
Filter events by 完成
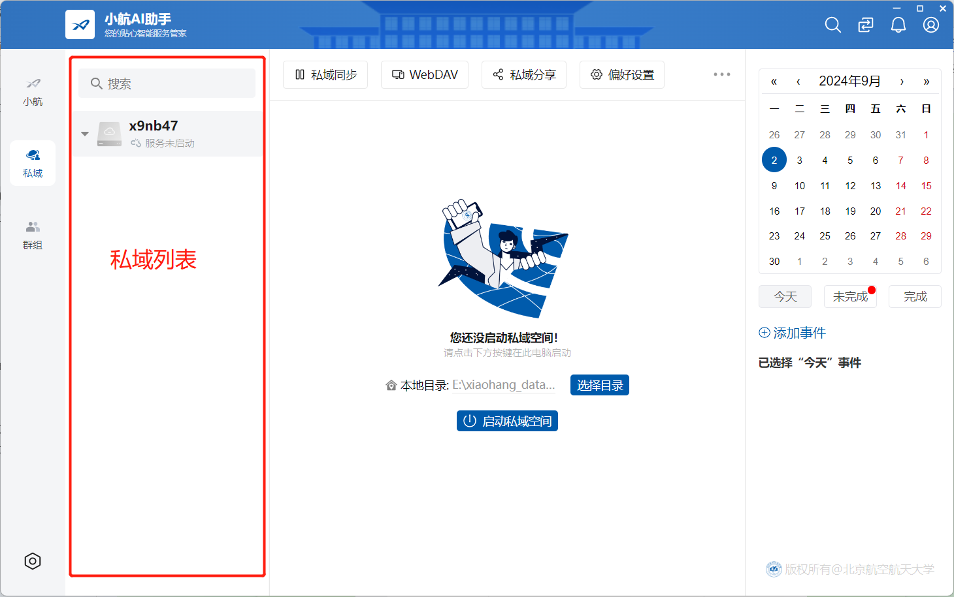point(915,296)
